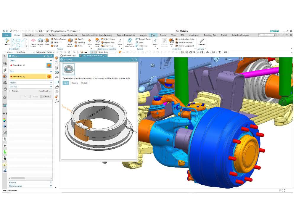Switch to the Curve ribbon tab
The image size is (296, 222).
click(x=42, y=35)
